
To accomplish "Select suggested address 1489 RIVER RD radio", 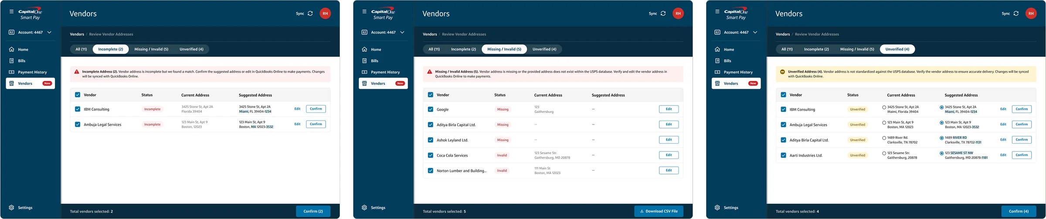I will pyautogui.click(x=942, y=138).
